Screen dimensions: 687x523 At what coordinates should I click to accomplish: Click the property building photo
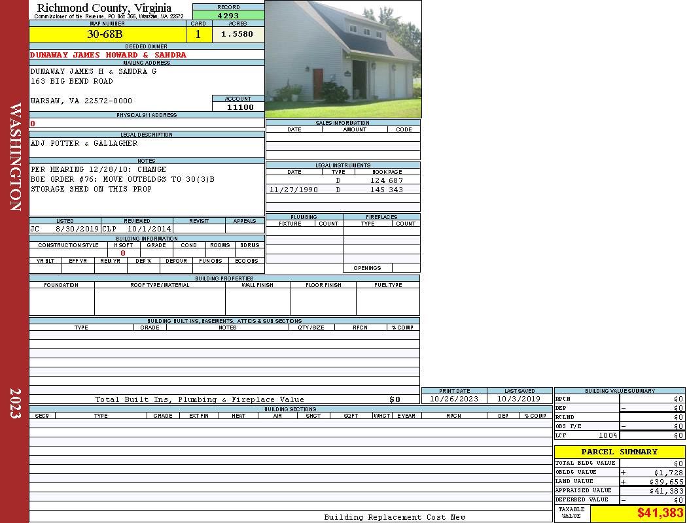343,59
